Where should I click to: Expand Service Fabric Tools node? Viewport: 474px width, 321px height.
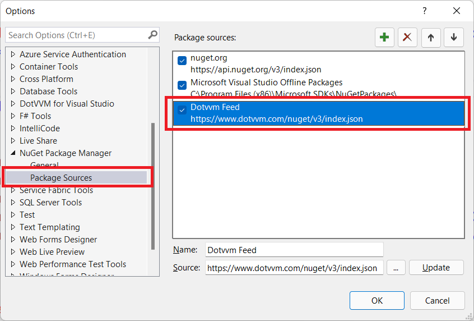click(13, 190)
